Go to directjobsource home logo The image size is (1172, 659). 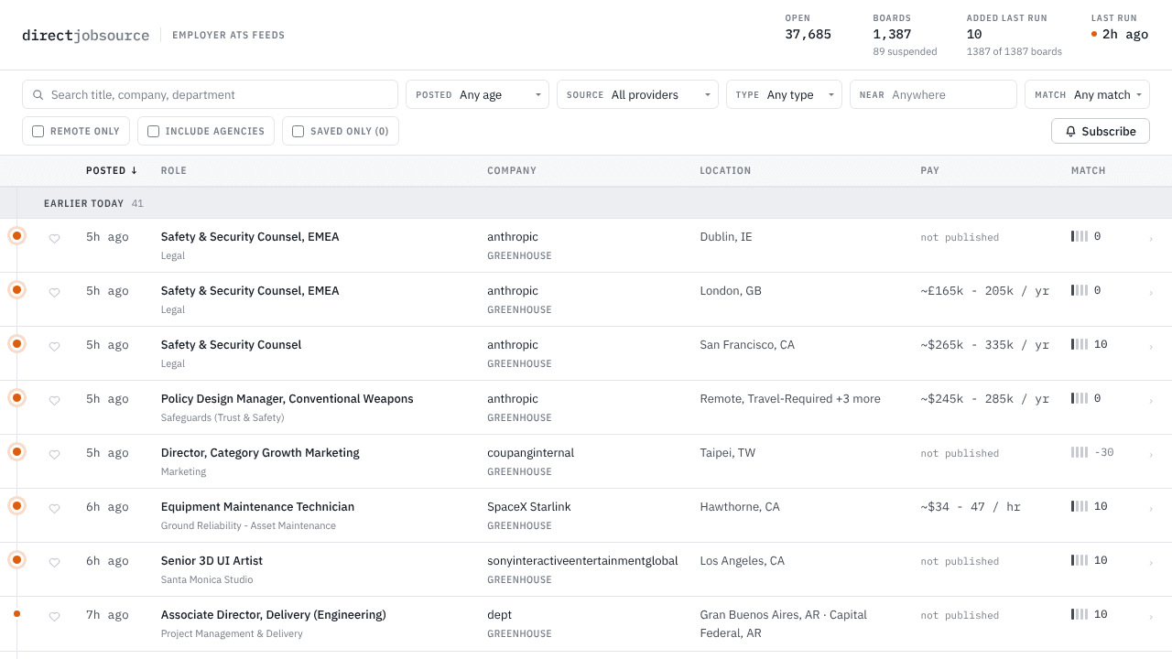tap(86, 35)
